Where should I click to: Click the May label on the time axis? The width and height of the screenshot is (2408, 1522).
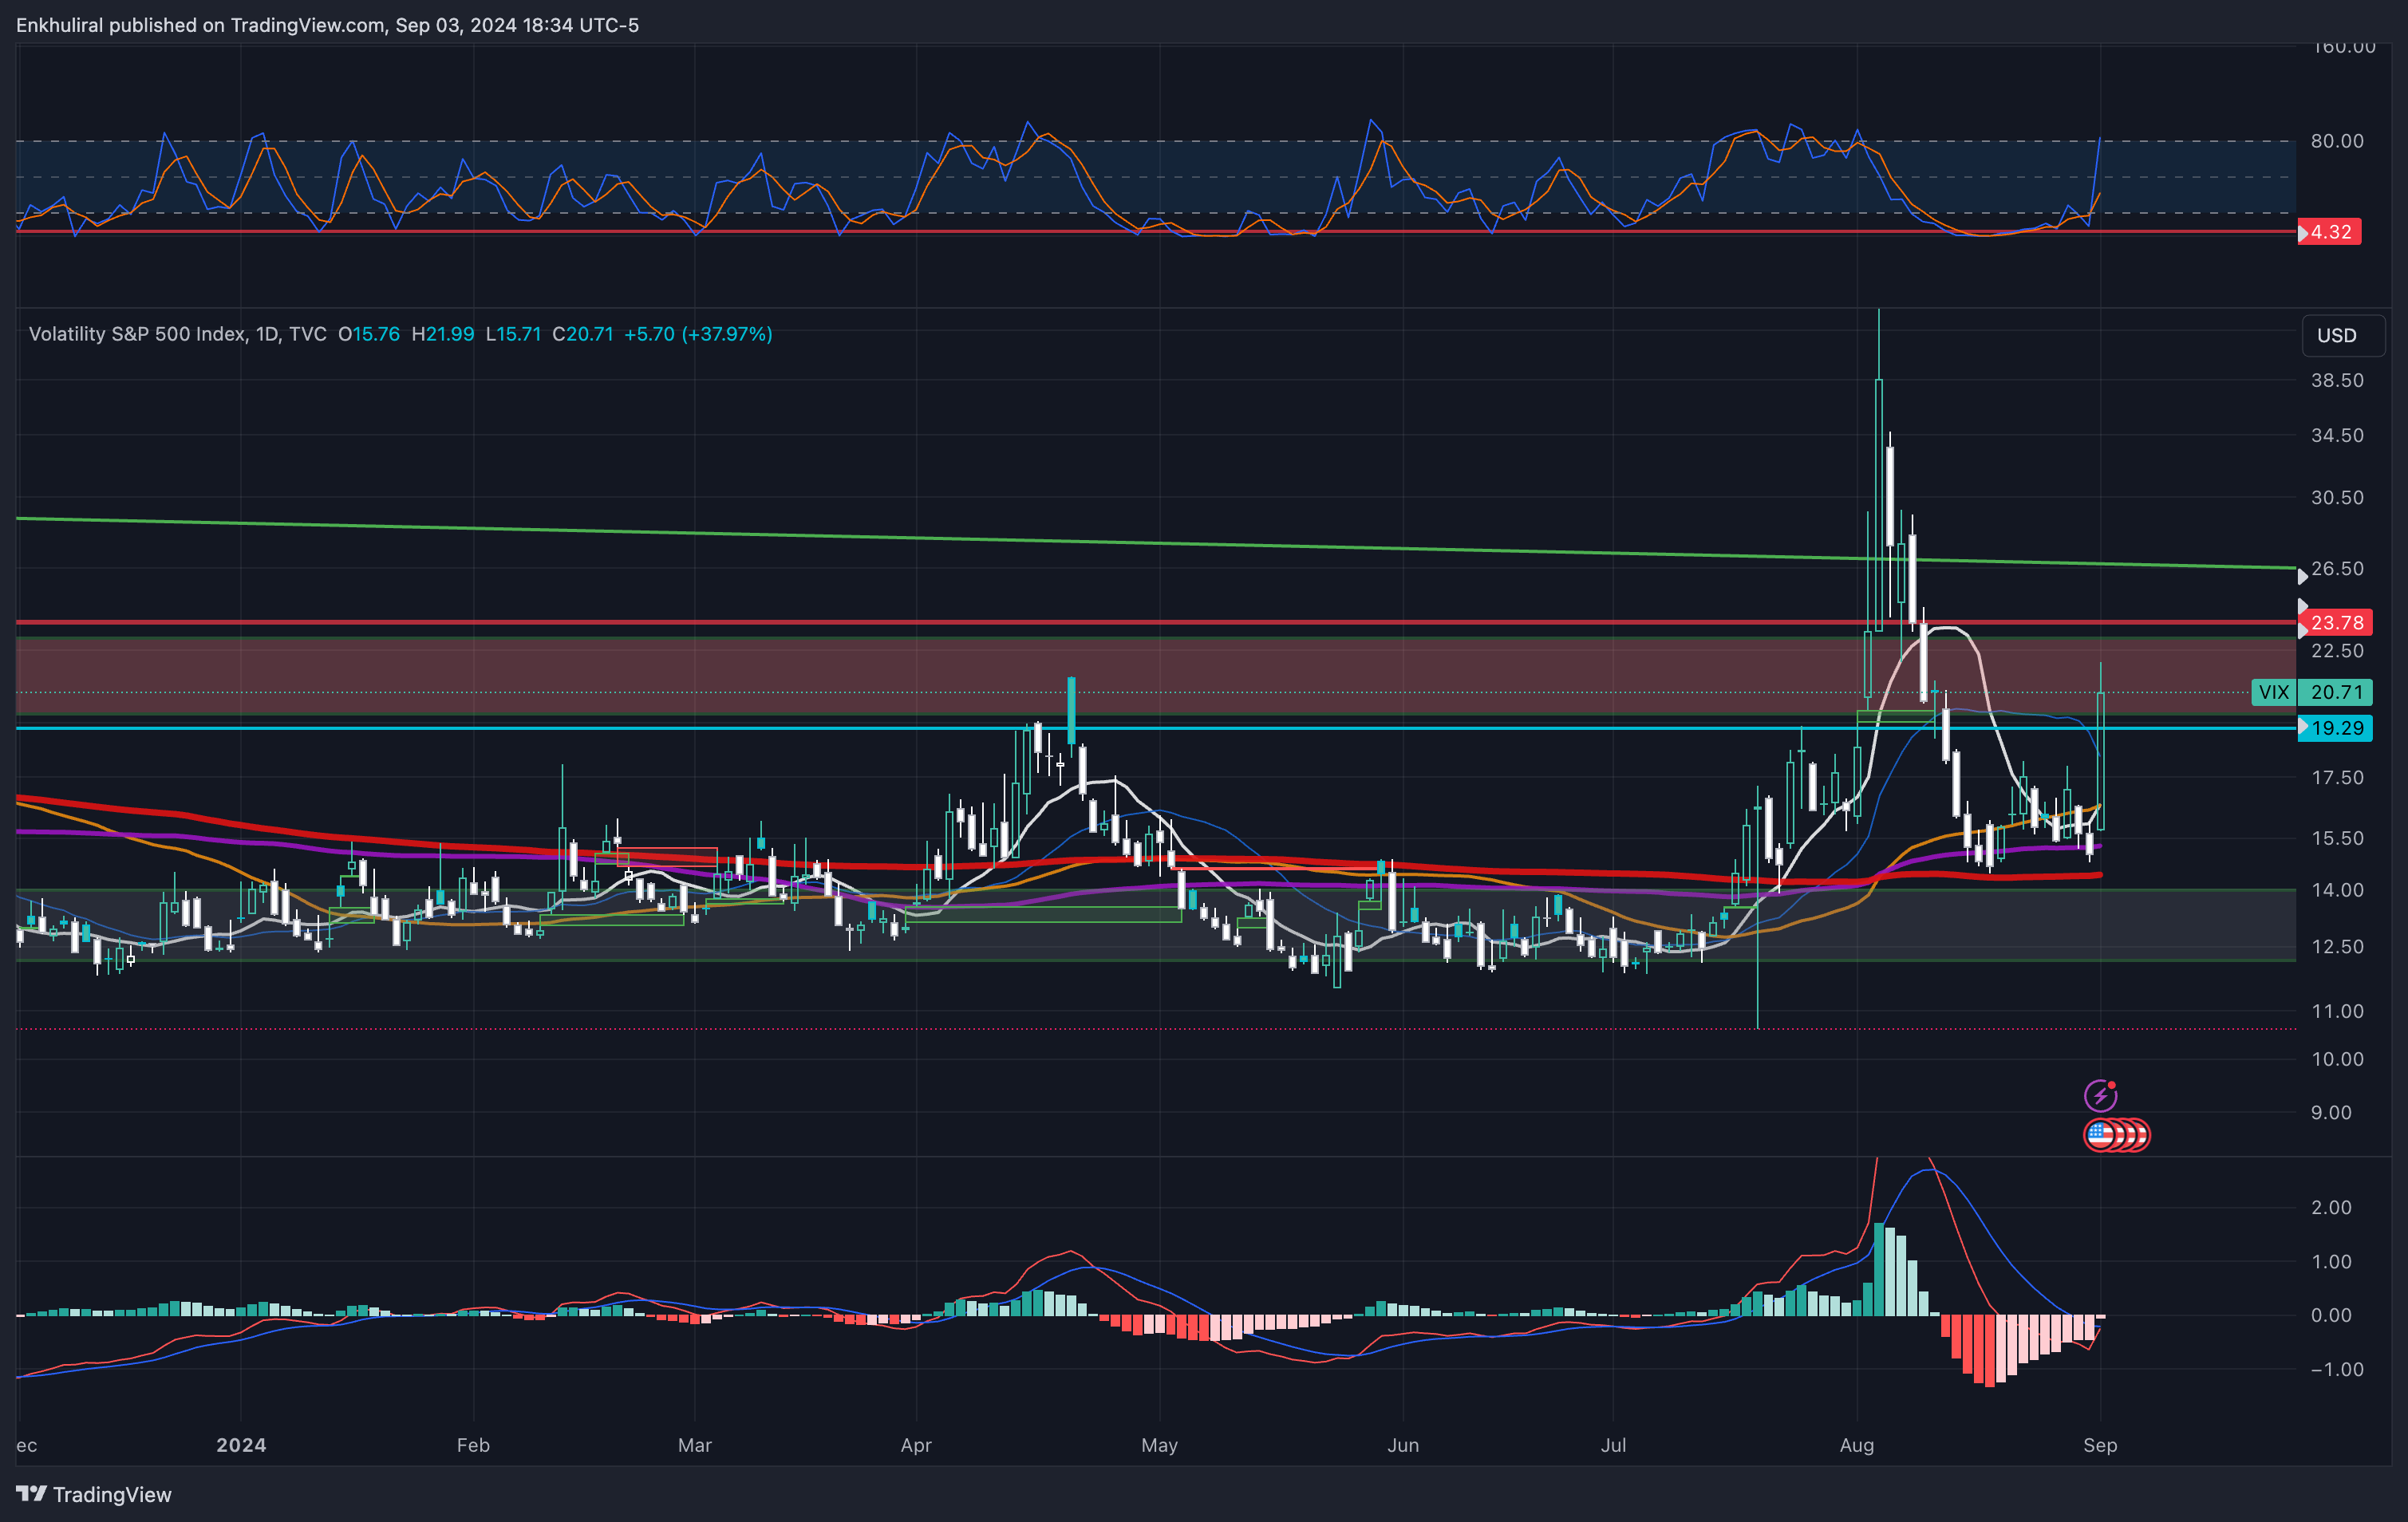1159,1445
